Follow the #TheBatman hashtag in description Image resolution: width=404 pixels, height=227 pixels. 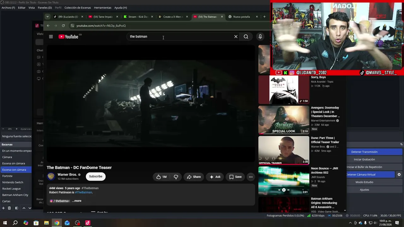tap(83, 192)
